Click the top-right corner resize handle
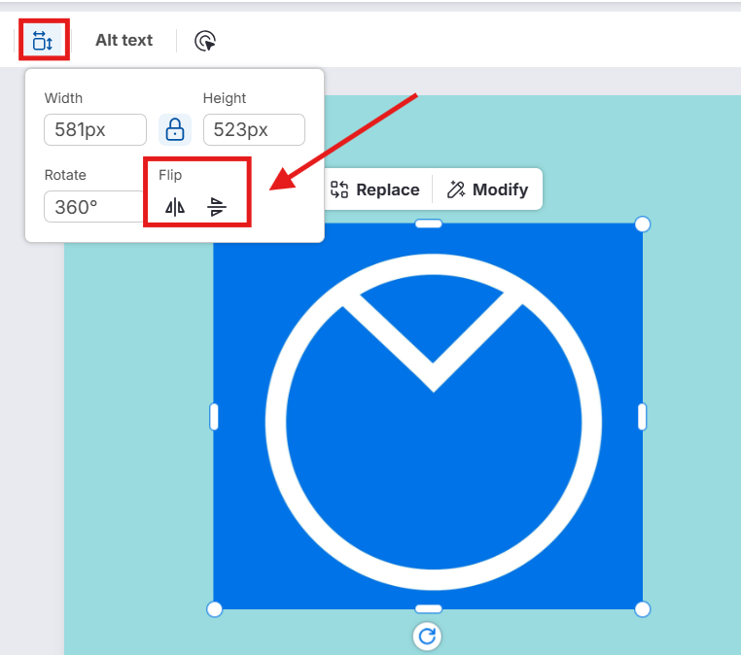 pos(642,224)
